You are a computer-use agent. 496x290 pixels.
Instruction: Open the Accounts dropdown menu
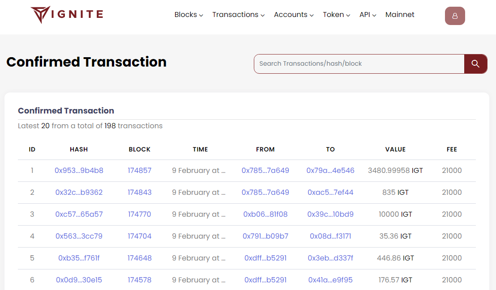point(294,15)
